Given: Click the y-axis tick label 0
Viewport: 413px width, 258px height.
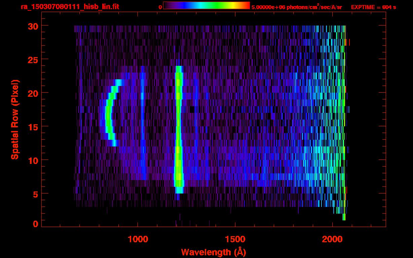Looking at the screenshot, I should [x=35, y=224].
